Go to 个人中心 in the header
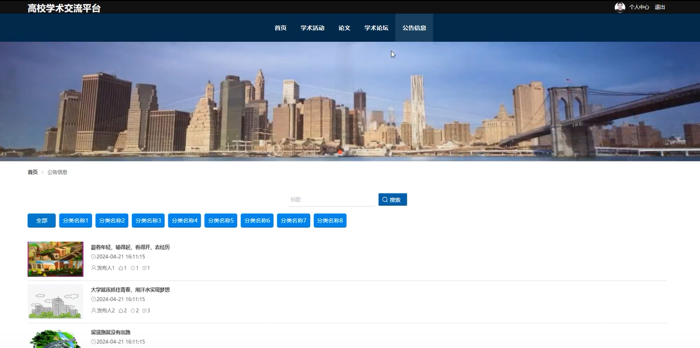 pos(639,7)
